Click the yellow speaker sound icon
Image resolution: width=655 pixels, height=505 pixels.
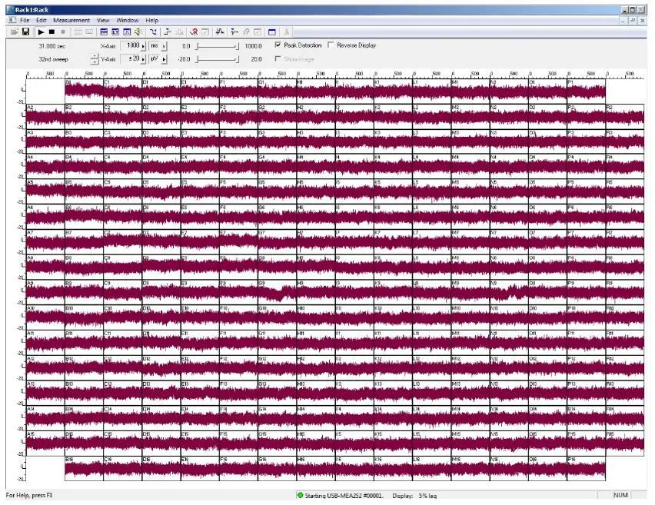point(138,32)
